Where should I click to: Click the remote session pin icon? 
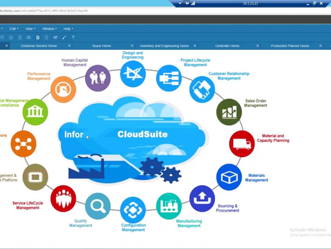(x=187, y=3)
